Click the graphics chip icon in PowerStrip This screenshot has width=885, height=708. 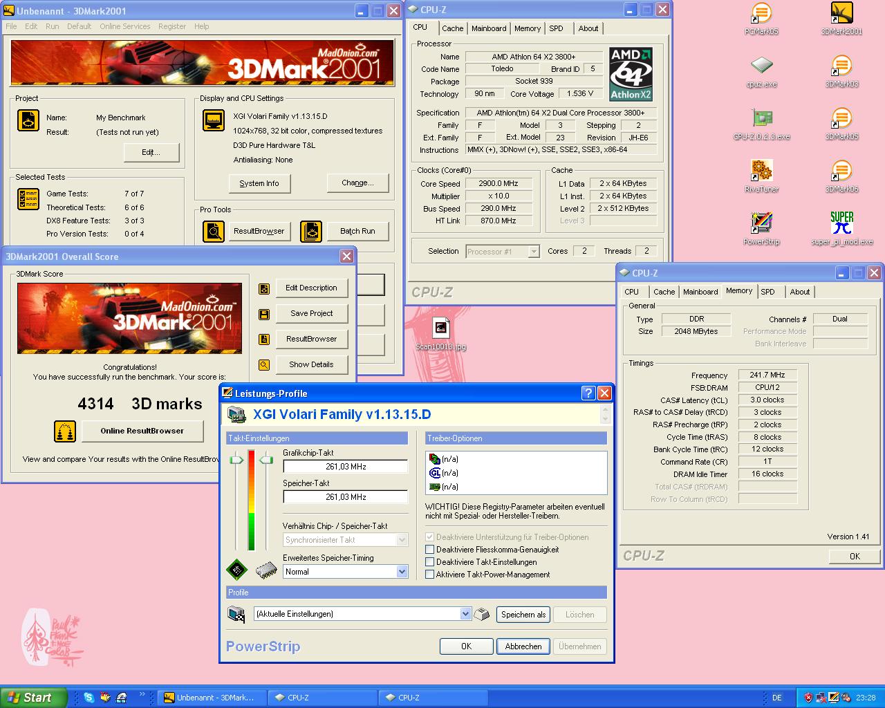(x=236, y=570)
